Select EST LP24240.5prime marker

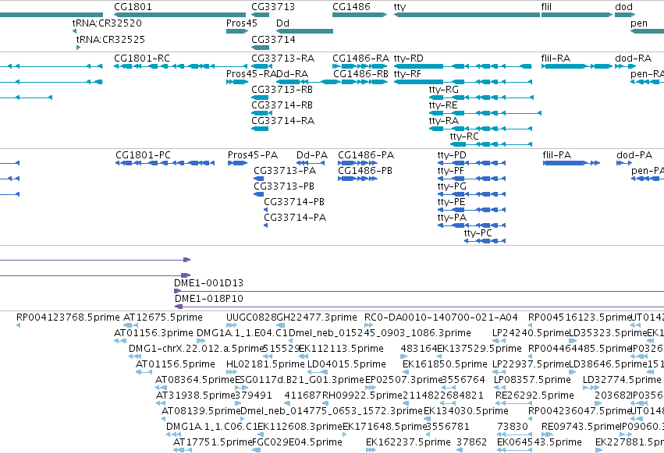499,341
